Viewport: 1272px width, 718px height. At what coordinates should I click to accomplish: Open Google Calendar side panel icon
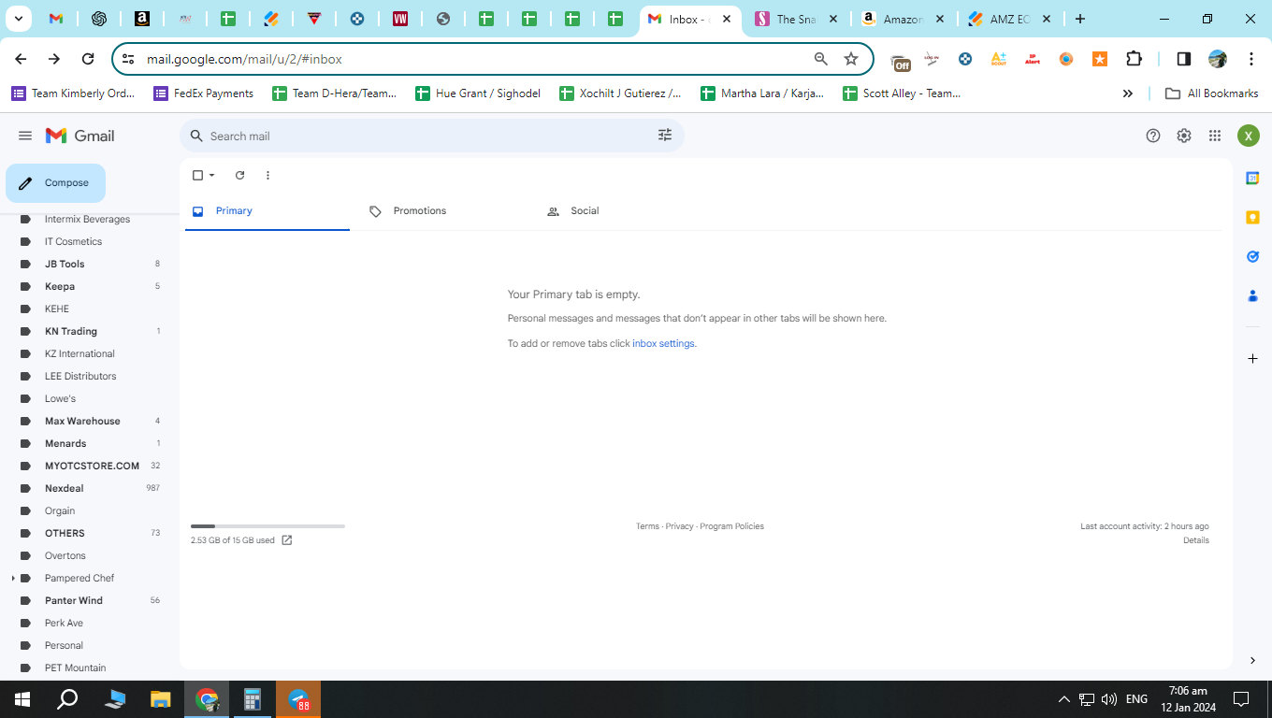(1252, 178)
